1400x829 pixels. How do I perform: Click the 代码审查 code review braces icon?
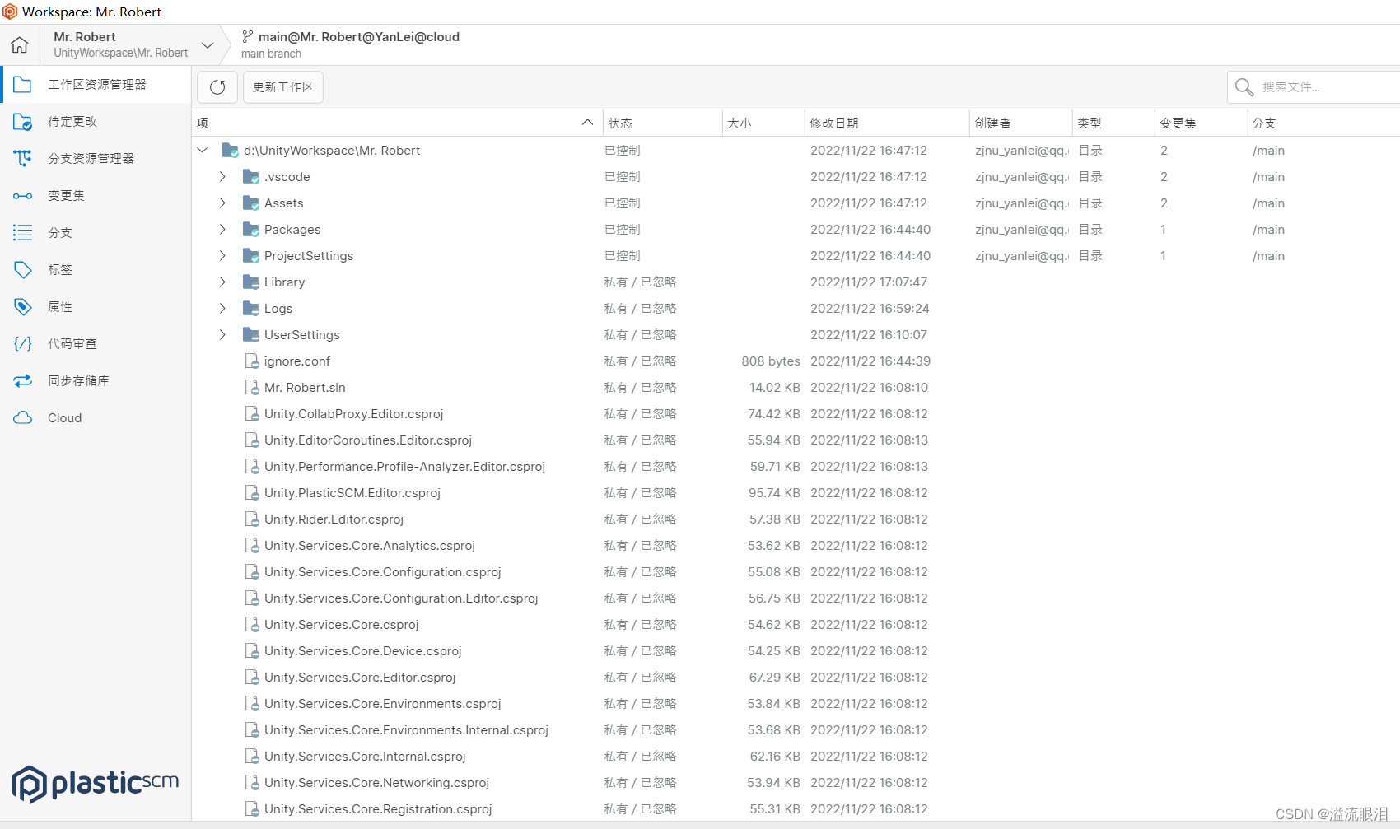coord(23,343)
